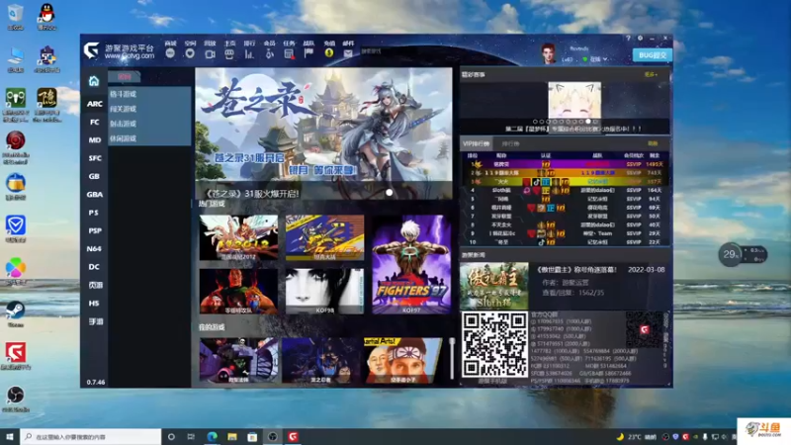Screen dimensions: 791x445
Task: Open the 回放 replay camera icon
Action: pyautogui.click(x=210, y=53)
